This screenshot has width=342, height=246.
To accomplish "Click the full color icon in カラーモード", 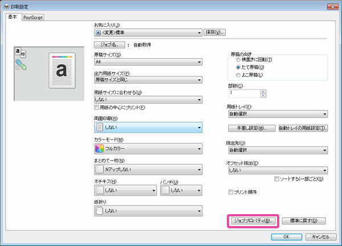I will point(99,149).
